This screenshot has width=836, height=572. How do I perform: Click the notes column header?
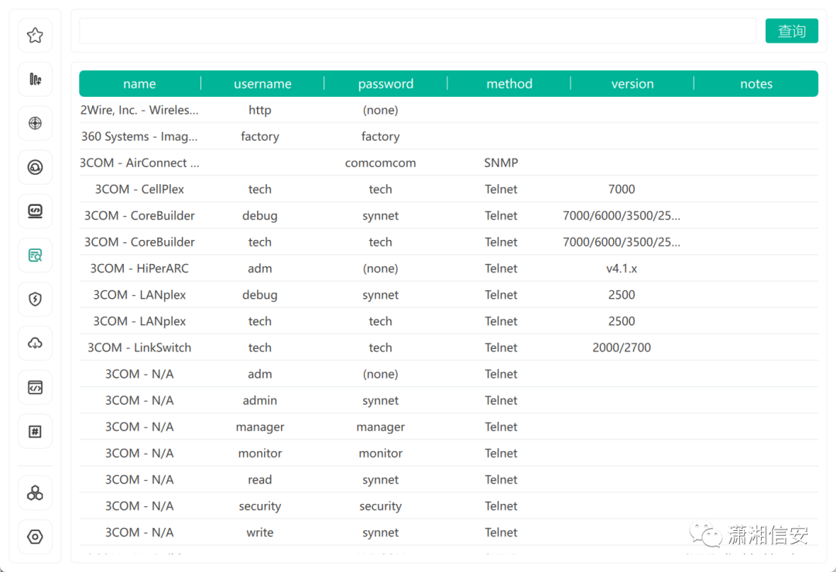(x=756, y=84)
